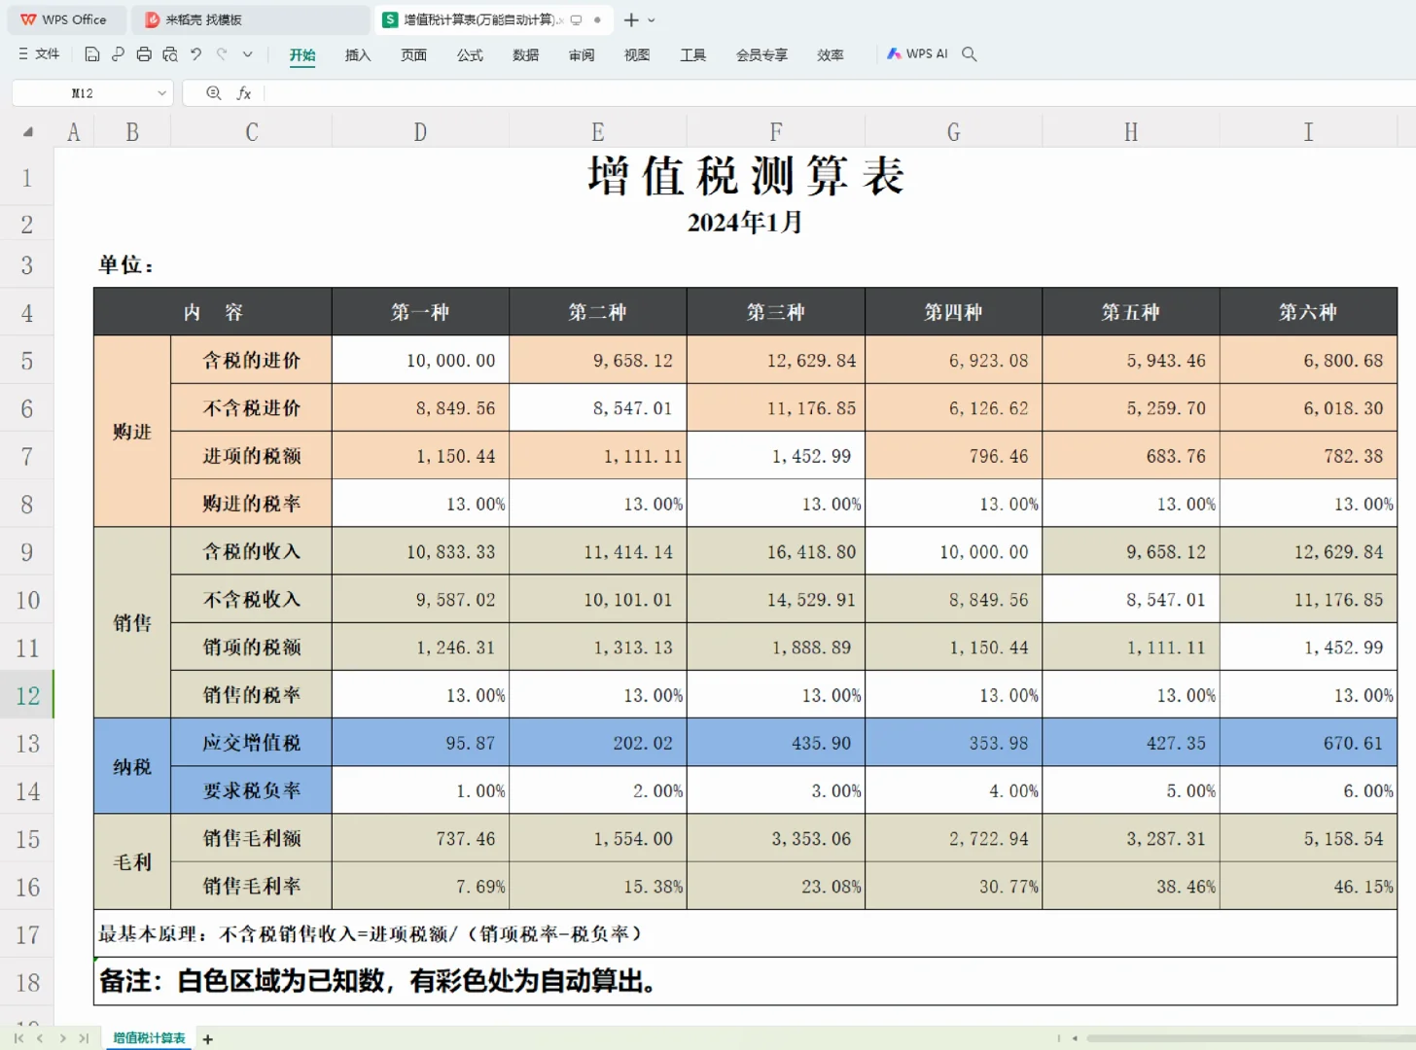1416x1050 pixels.
Task: Switch to the WPS Office home tab
Action: tap(65, 19)
